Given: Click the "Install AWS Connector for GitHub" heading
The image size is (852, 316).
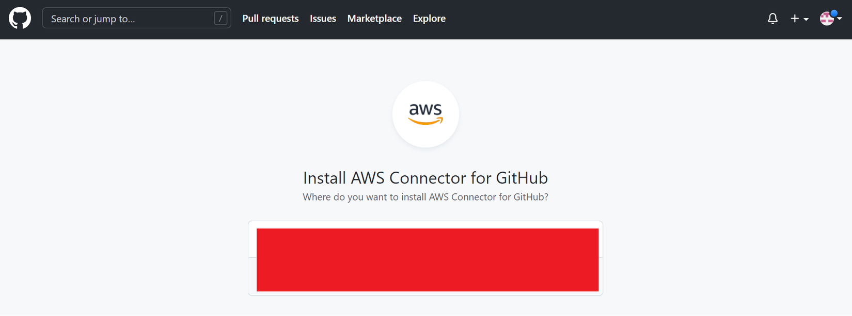Looking at the screenshot, I should coord(425,178).
